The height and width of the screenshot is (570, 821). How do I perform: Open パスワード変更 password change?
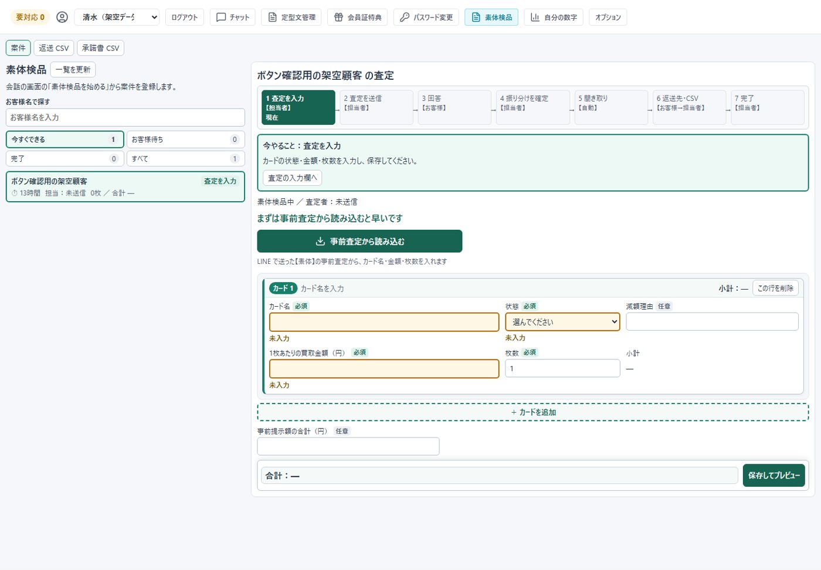(x=426, y=17)
